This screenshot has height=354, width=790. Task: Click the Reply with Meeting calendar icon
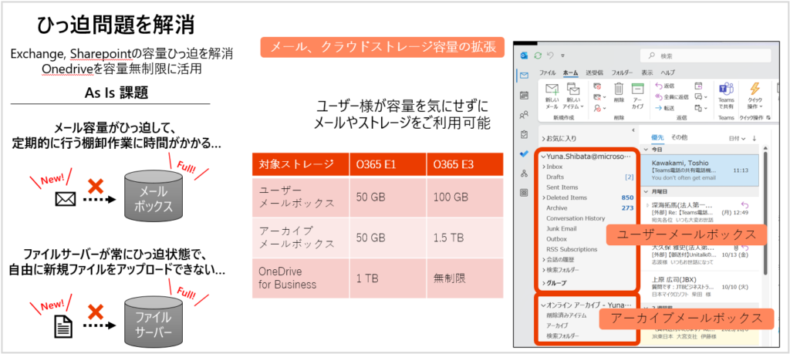point(698,86)
